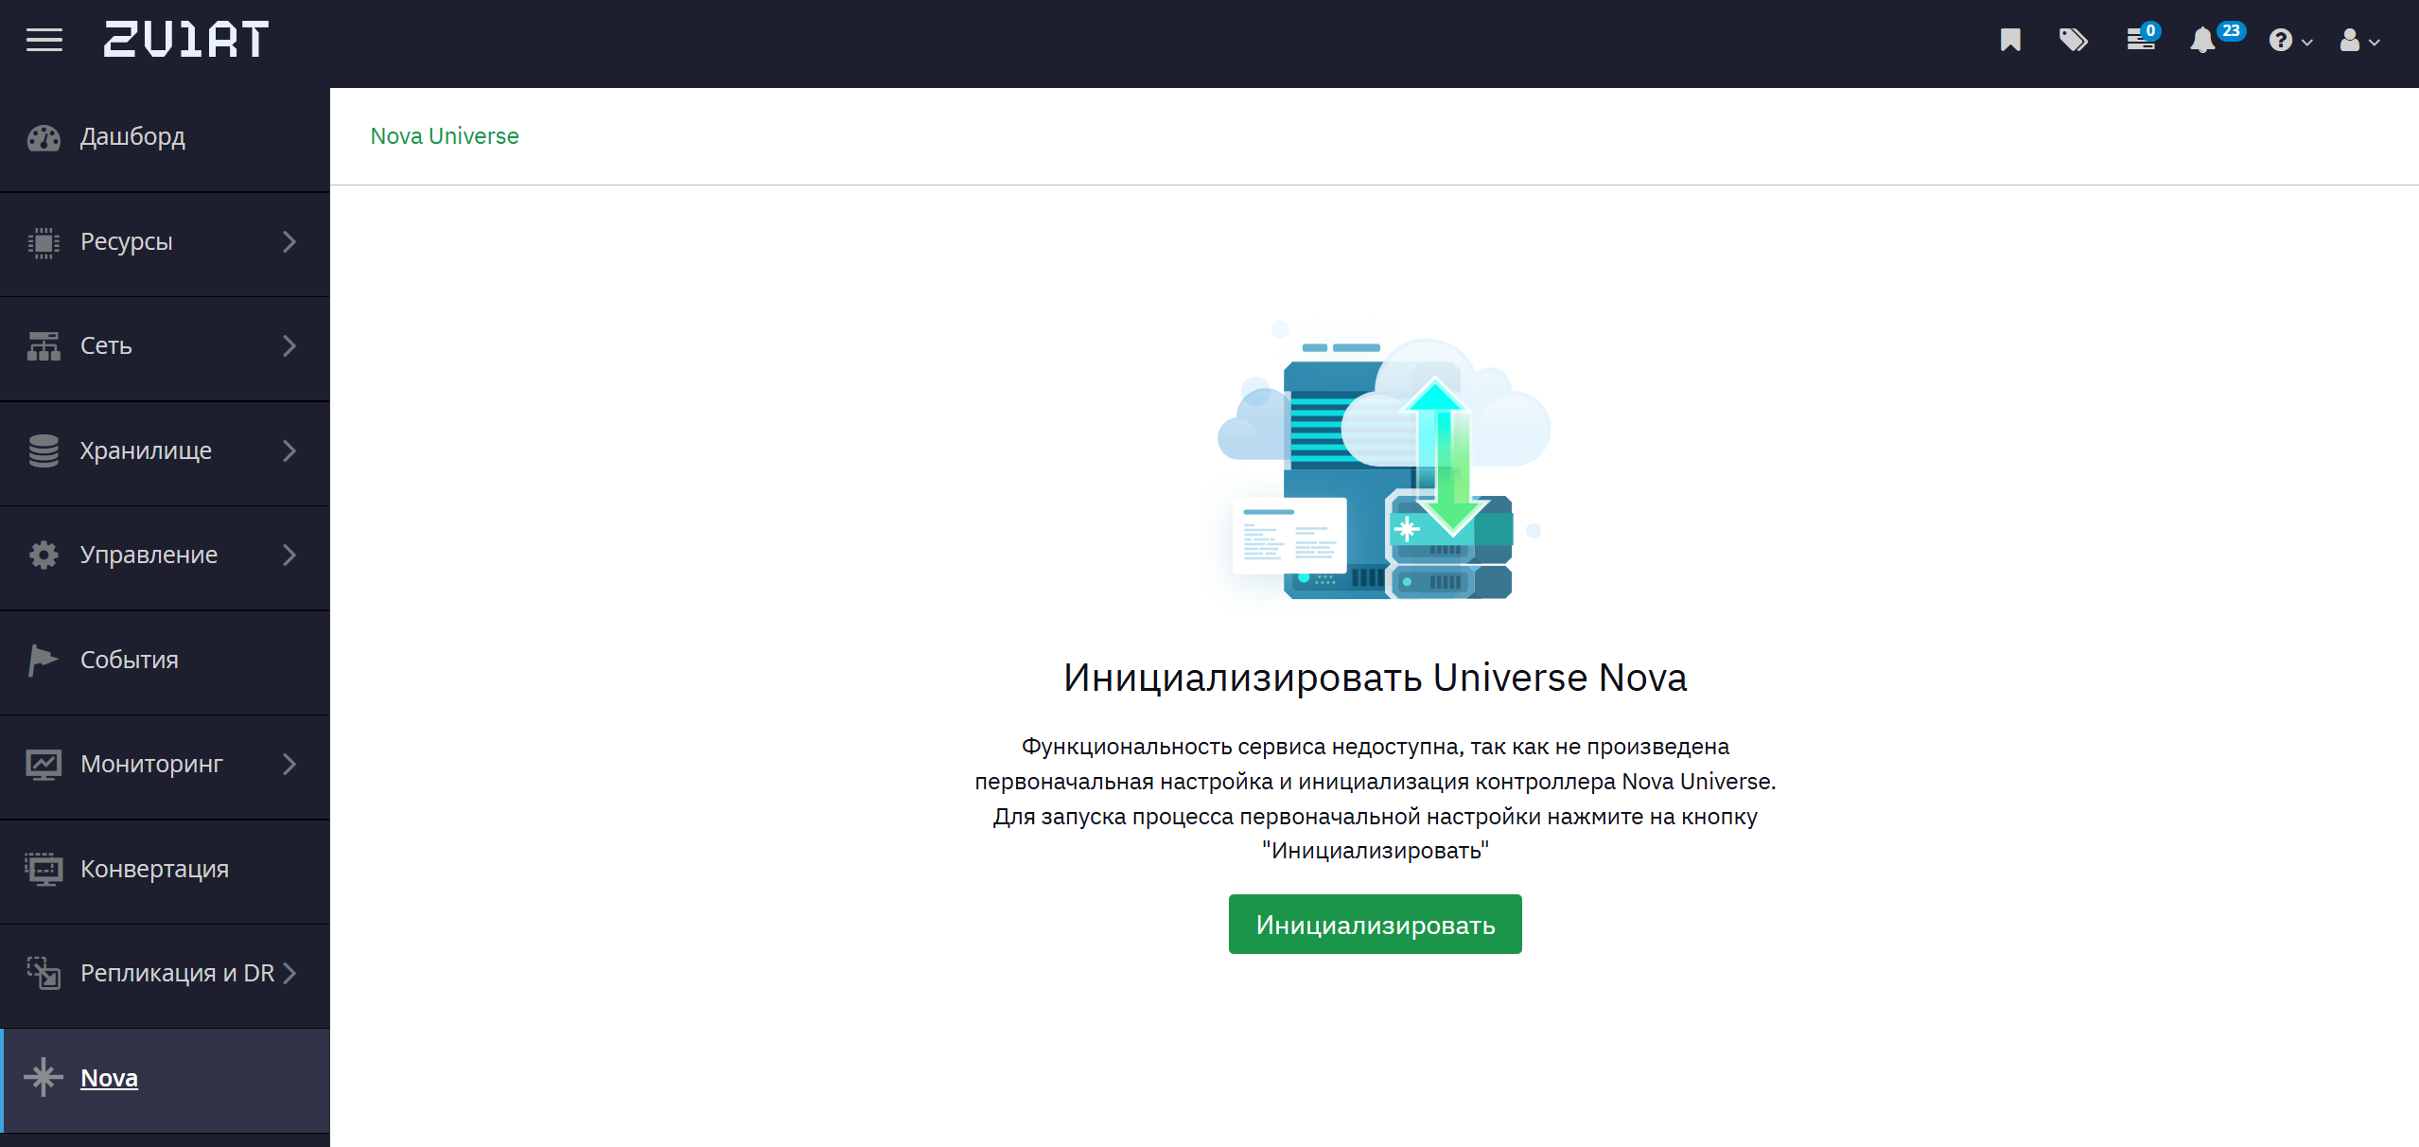Click the Ресурсы chip icon
The width and height of the screenshot is (2419, 1147).
coord(44,243)
